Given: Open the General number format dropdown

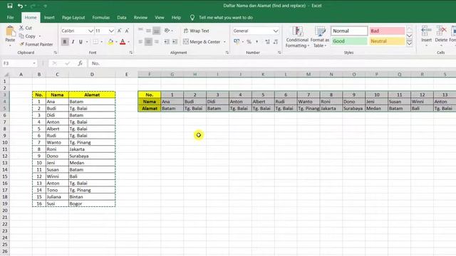Looking at the screenshot, I should point(276,31).
